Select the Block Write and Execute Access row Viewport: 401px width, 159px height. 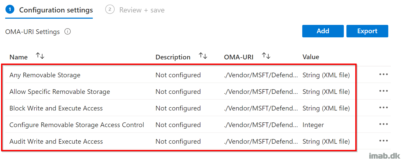click(x=198, y=108)
